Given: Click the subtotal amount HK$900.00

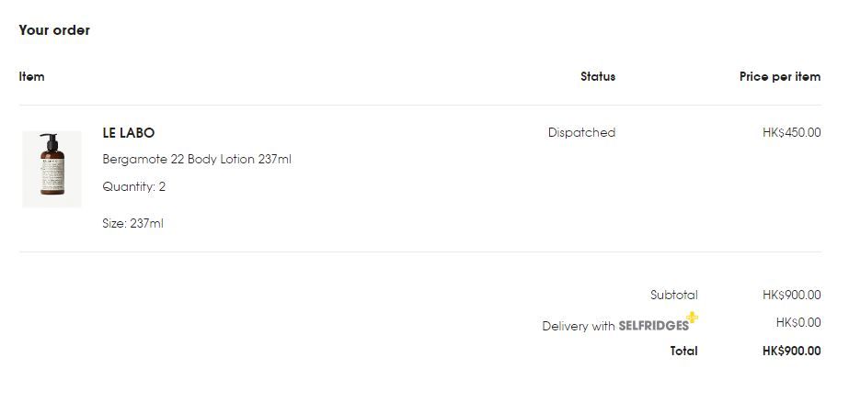Looking at the screenshot, I should pyautogui.click(x=791, y=296).
